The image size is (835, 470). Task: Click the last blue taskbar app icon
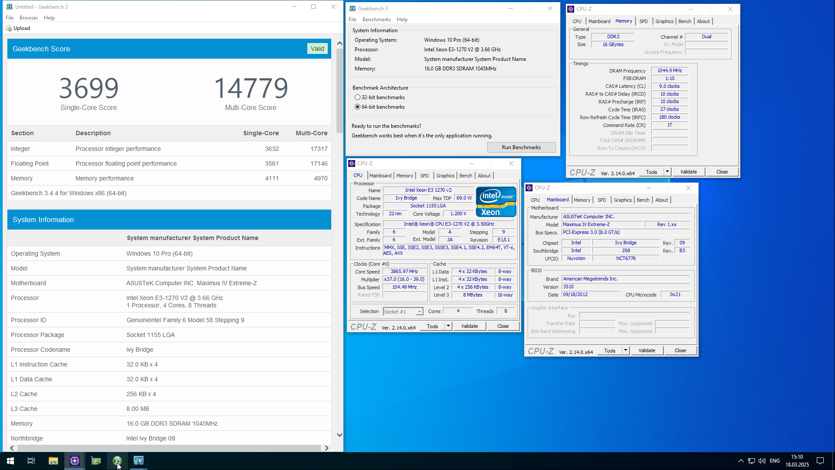click(139, 461)
